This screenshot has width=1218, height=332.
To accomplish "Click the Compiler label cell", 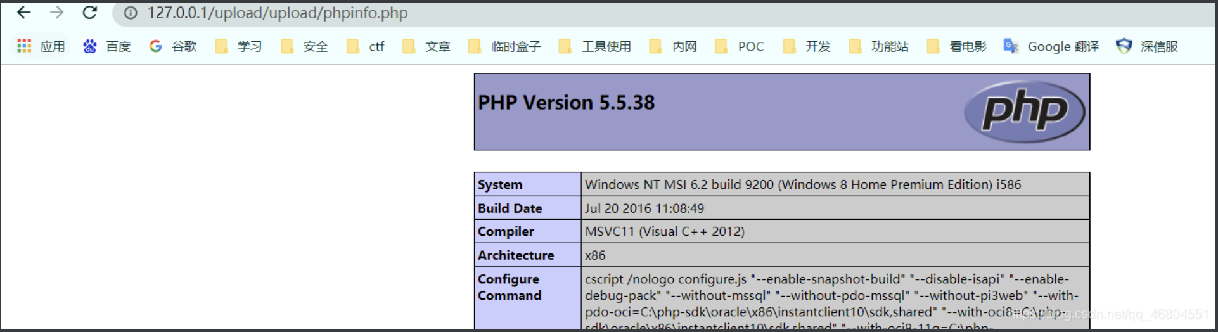I will (x=527, y=231).
